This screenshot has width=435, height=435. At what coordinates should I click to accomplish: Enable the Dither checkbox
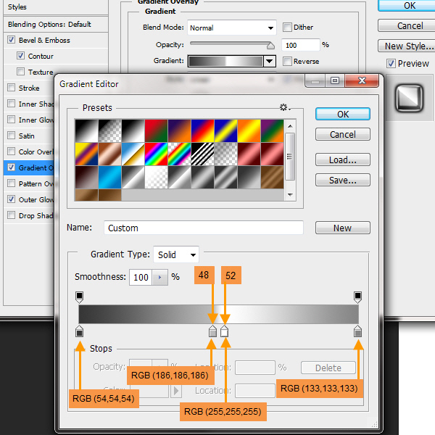[288, 28]
